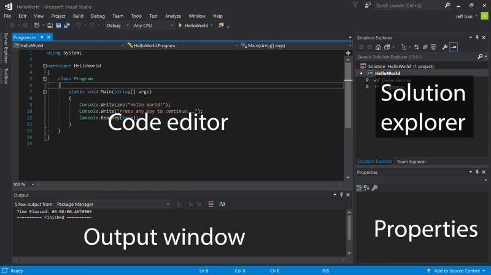Image resolution: width=491 pixels, height=275 pixels.
Task: Click the Output window vertical scrollbar thumb
Action: point(349,227)
